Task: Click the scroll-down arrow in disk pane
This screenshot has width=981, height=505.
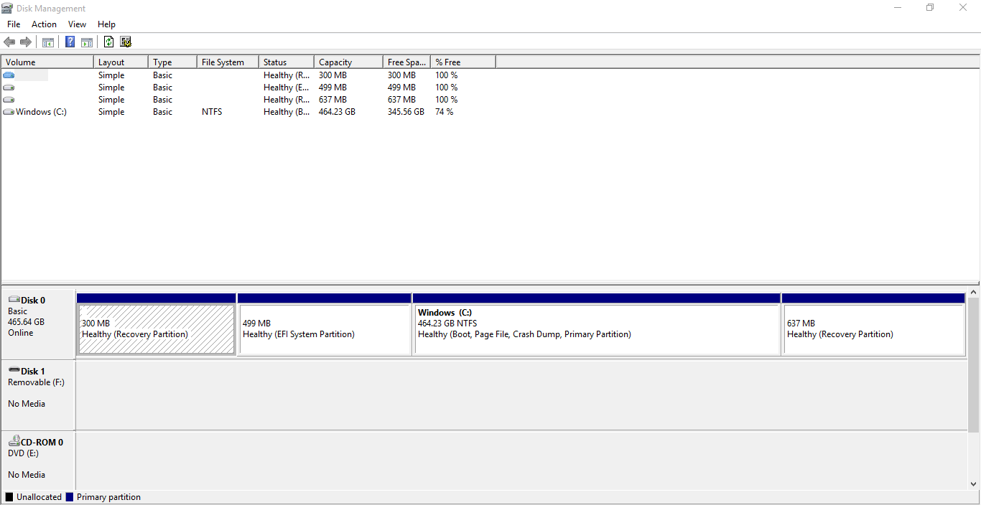Action: (x=974, y=484)
